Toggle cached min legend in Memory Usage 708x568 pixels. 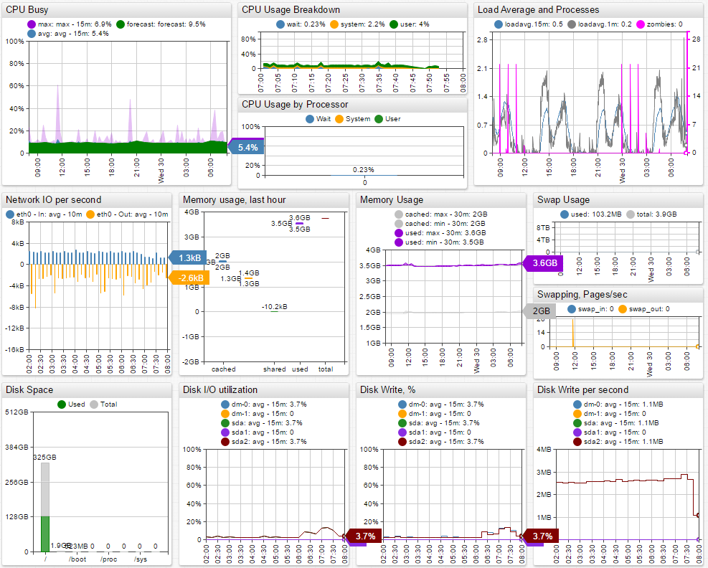pyautogui.click(x=399, y=224)
